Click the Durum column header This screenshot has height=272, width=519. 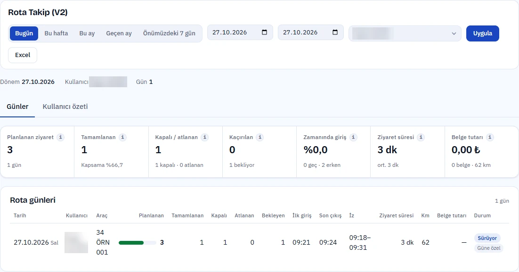[482, 216]
